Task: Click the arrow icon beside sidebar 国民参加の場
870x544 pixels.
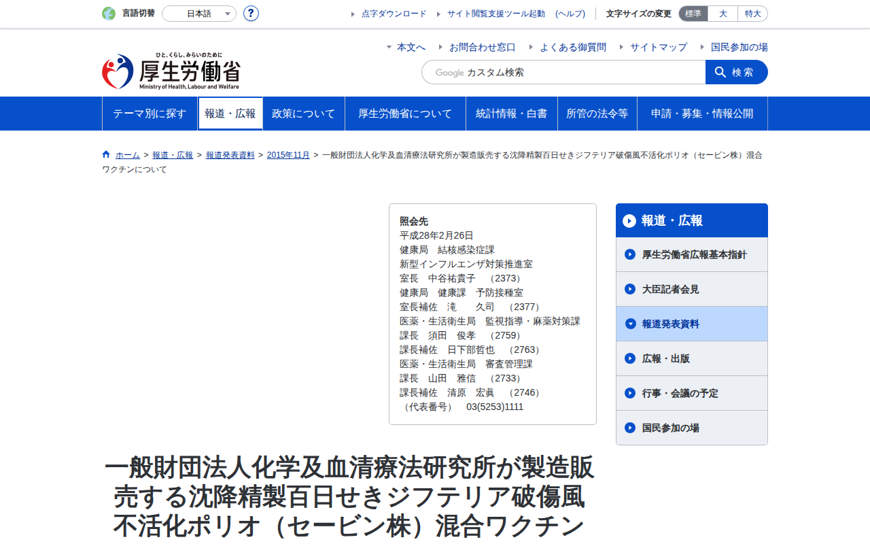Action: 630,428
